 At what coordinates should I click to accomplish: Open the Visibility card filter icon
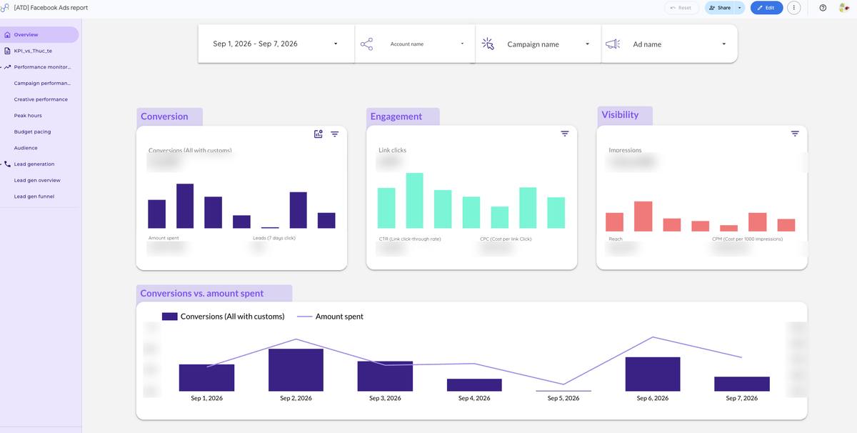795,134
